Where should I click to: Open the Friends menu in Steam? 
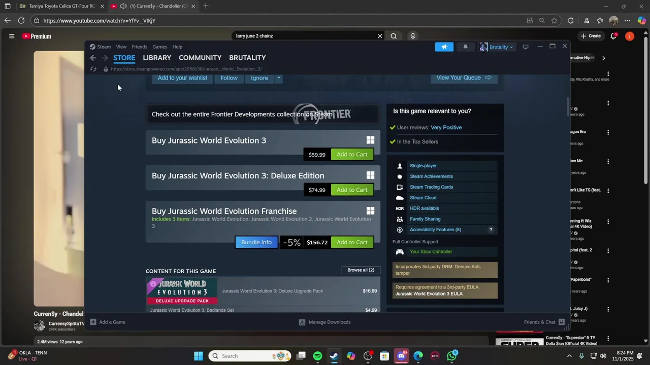click(x=139, y=47)
